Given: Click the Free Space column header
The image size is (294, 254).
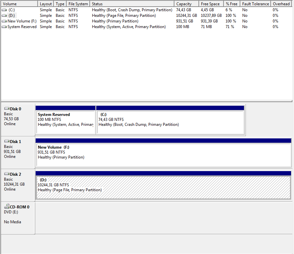Looking at the screenshot, I should (211, 4).
